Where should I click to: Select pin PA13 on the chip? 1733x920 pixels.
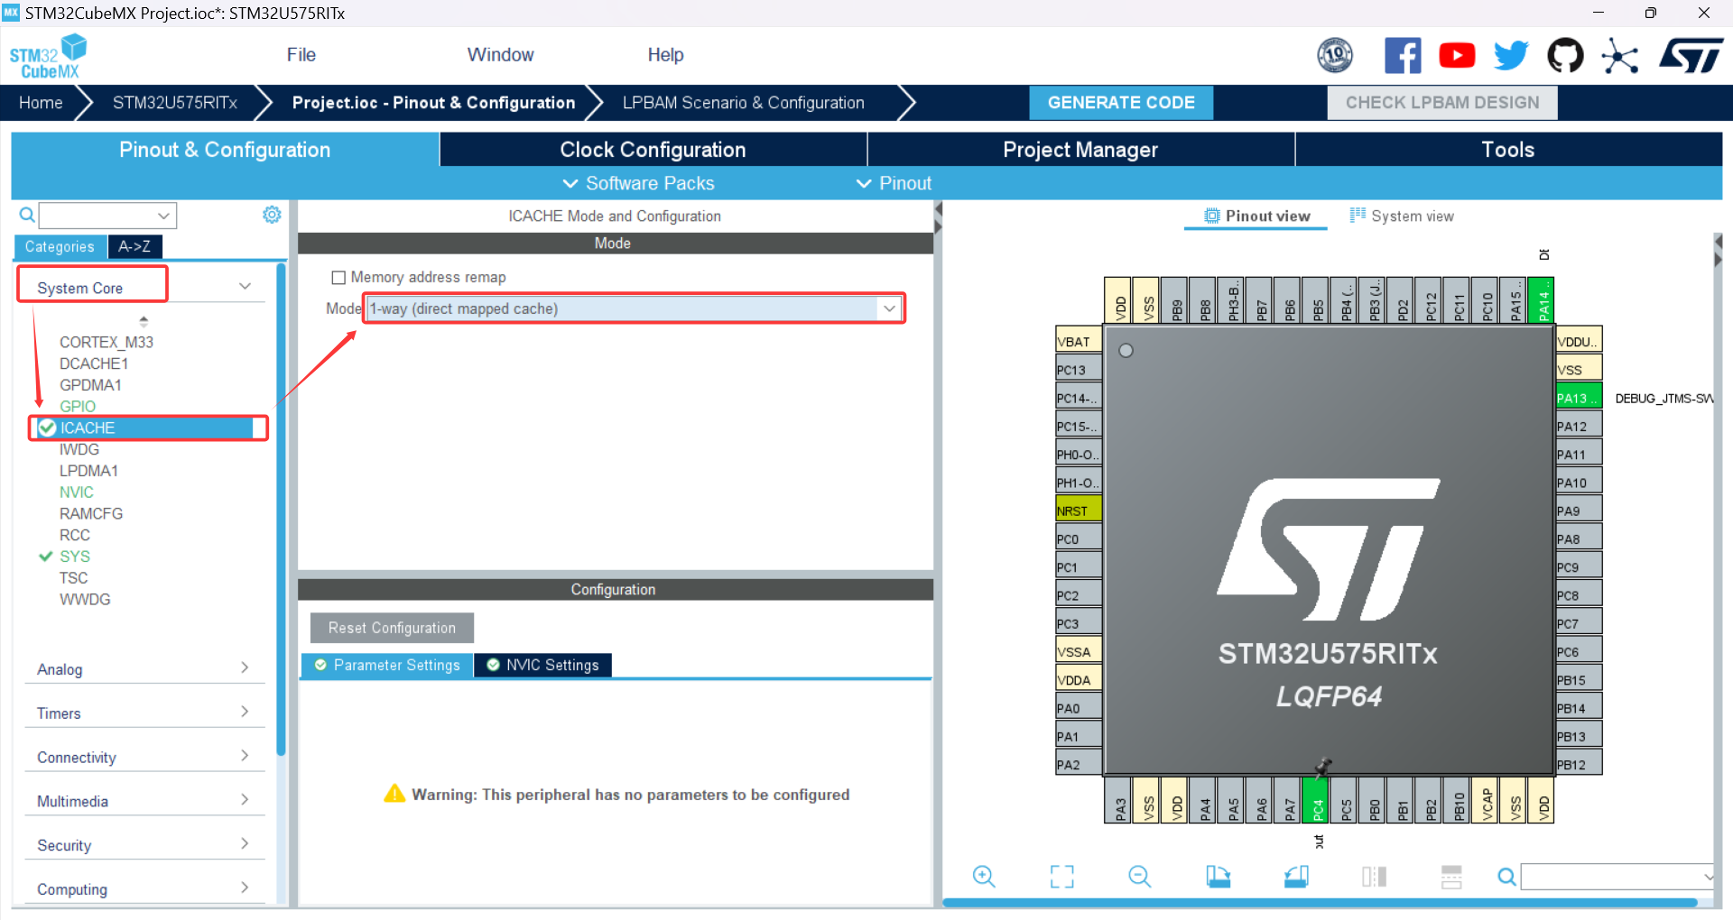tap(1578, 398)
